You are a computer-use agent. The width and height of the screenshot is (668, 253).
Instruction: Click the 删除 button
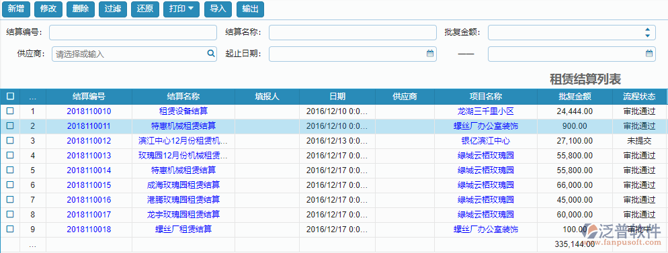tap(81, 9)
